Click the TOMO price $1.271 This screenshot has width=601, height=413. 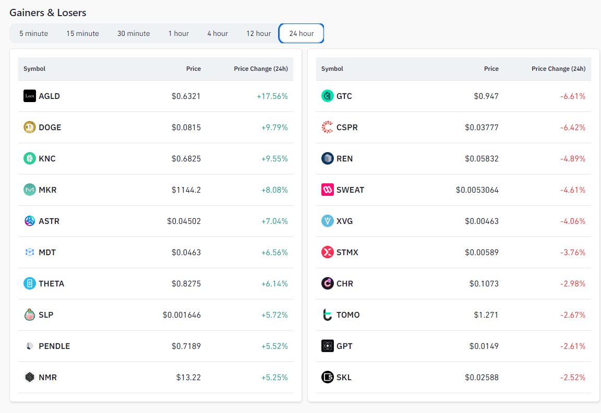(486, 315)
